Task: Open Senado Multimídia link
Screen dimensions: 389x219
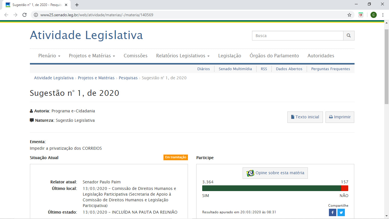Action: 235,69
